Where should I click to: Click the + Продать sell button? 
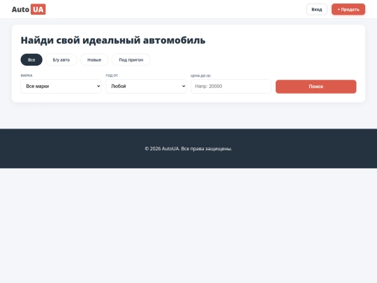[x=348, y=9]
